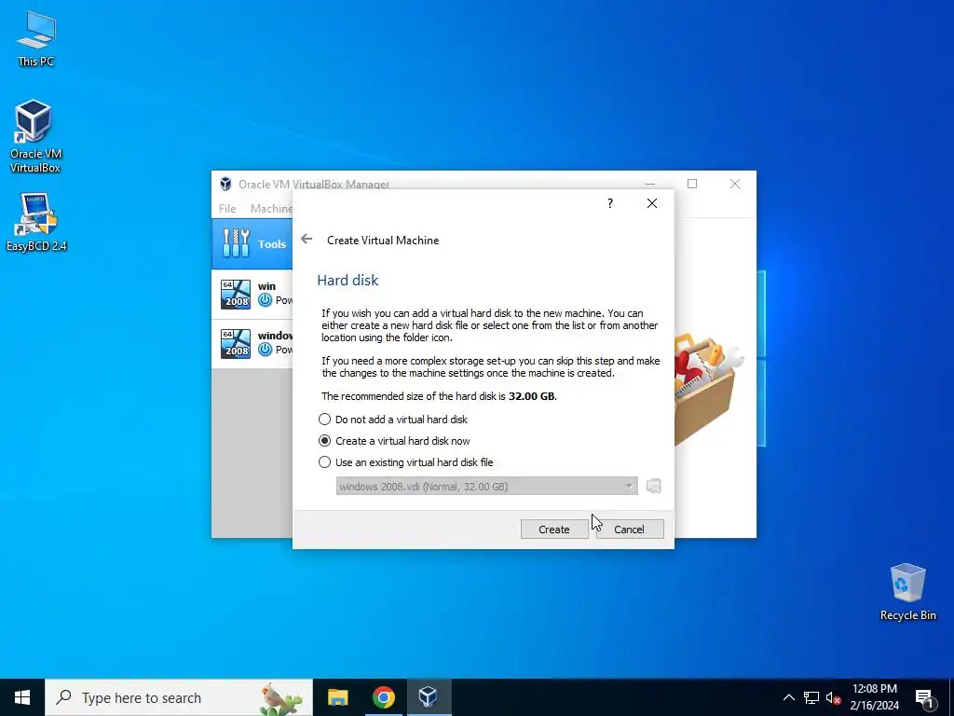Maximize the VirtualBox Manager window

pyautogui.click(x=692, y=184)
